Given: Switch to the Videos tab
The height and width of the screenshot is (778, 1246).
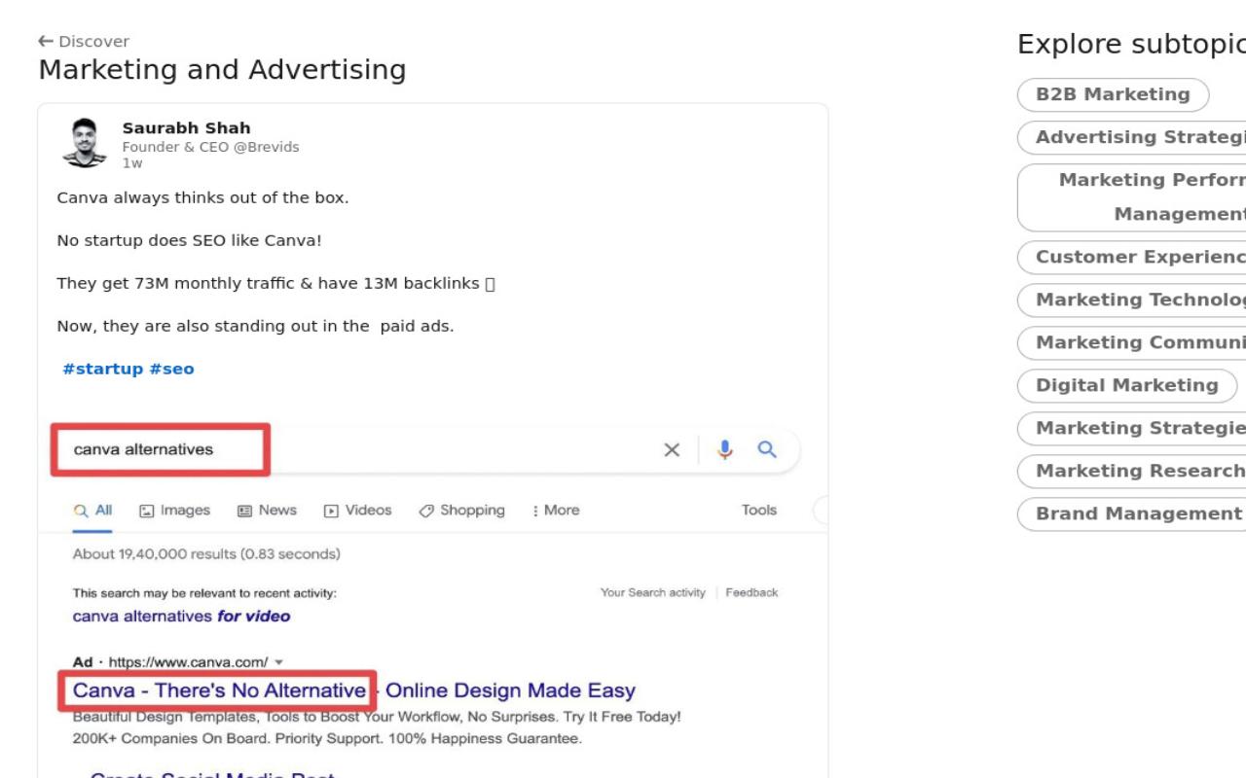Looking at the screenshot, I should pyautogui.click(x=357, y=511).
